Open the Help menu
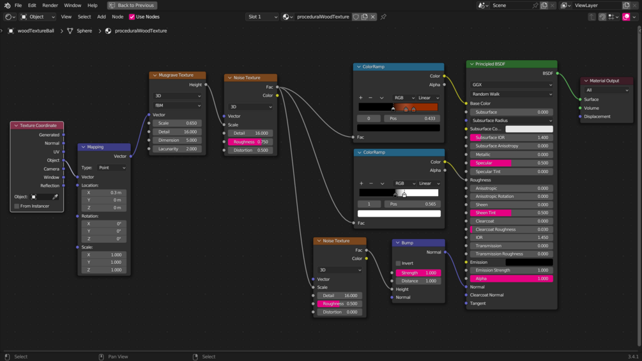Image resolution: width=642 pixels, height=361 pixels. click(x=93, y=5)
